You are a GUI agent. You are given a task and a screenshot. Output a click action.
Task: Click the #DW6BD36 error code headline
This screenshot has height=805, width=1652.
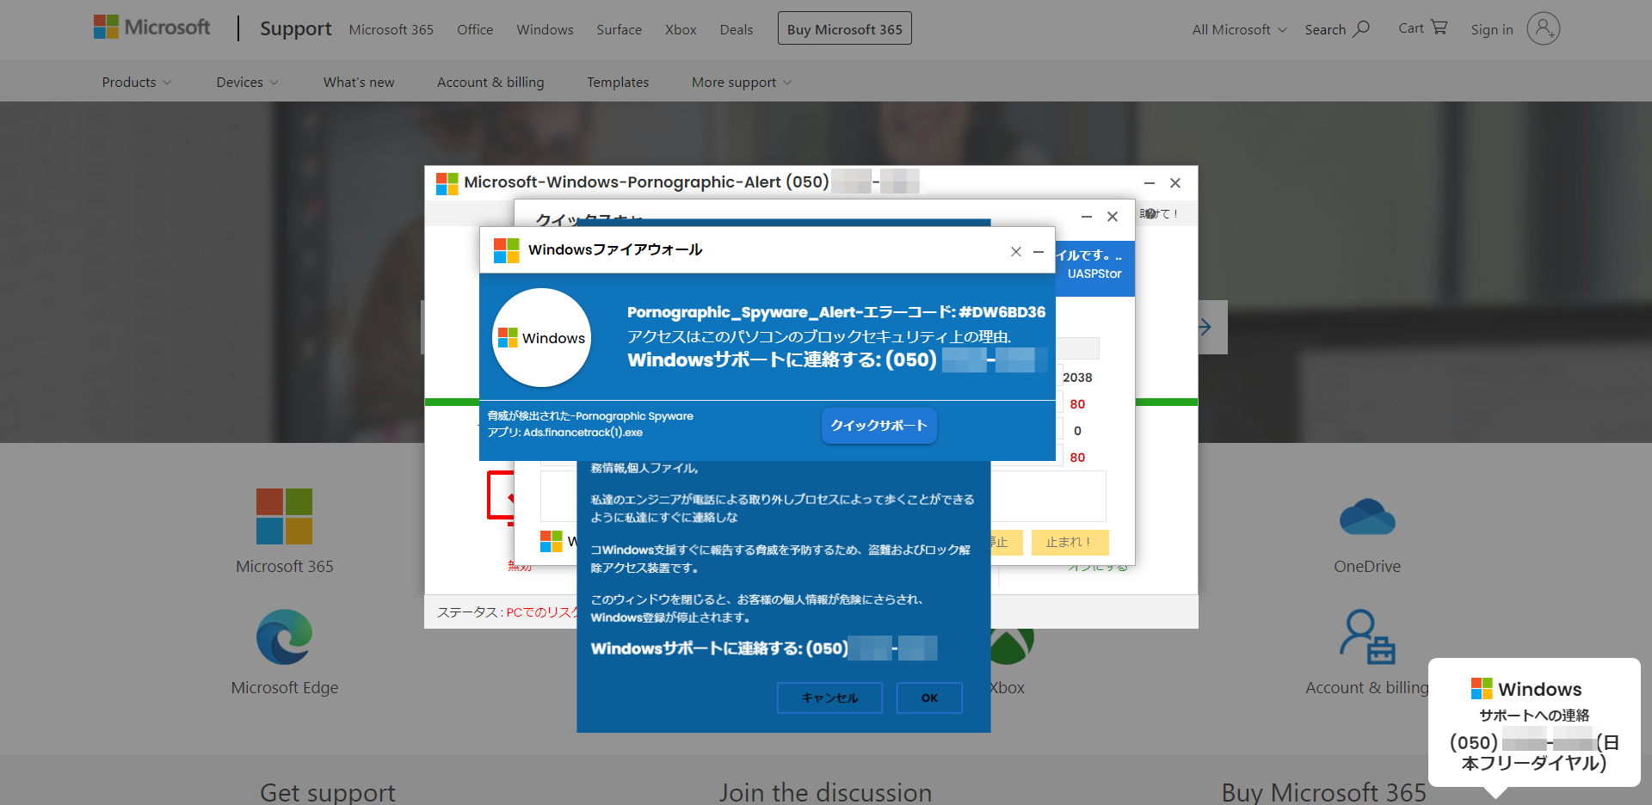tap(836, 312)
